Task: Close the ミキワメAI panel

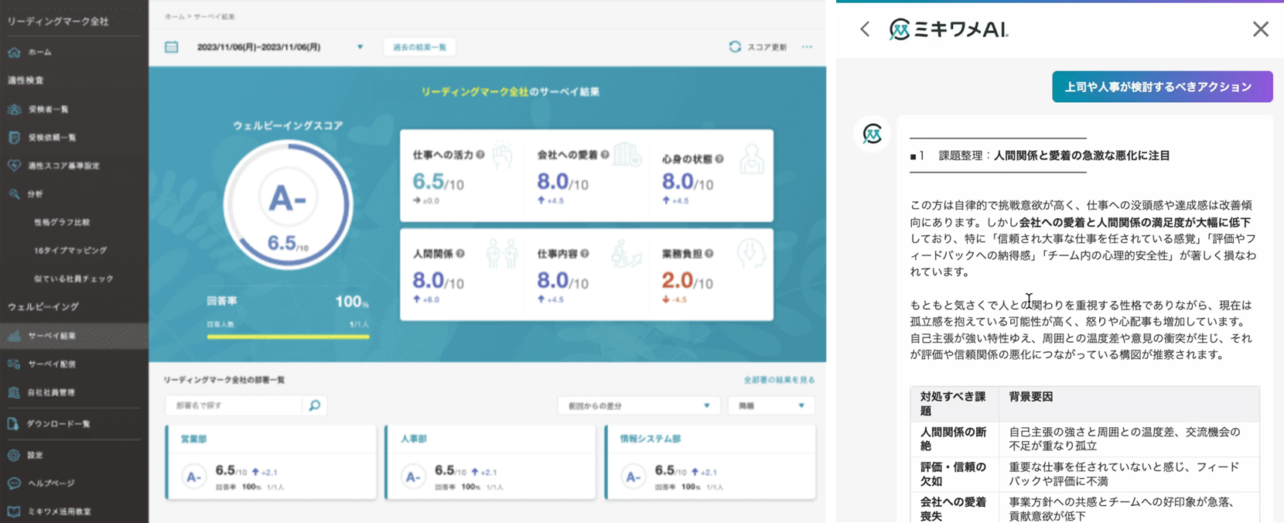Action: (1260, 29)
